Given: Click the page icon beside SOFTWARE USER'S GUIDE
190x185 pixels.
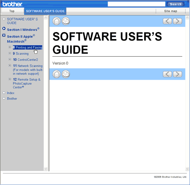Looking at the screenshot, I should click(4, 19).
